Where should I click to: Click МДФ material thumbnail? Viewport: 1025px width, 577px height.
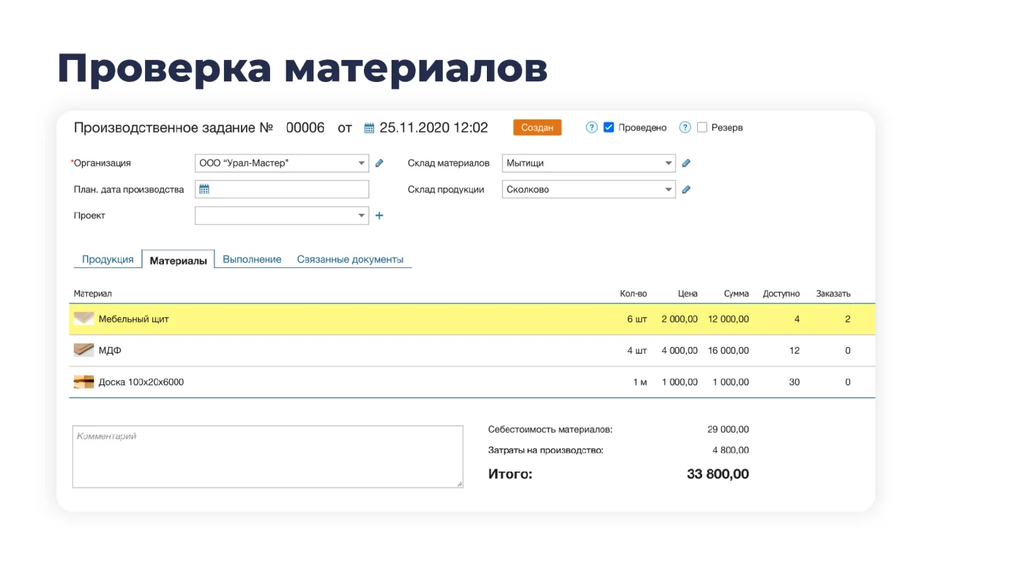click(83, 350)
